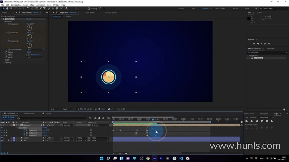The width and height of the screenshot is (289, 162).
Task: Select the Hand tool in the toolbar
Action: coord(7,8)
